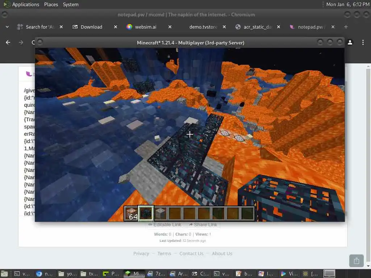Open taskbar item 'C...' with 7z icon

click(x=200, y=274)
